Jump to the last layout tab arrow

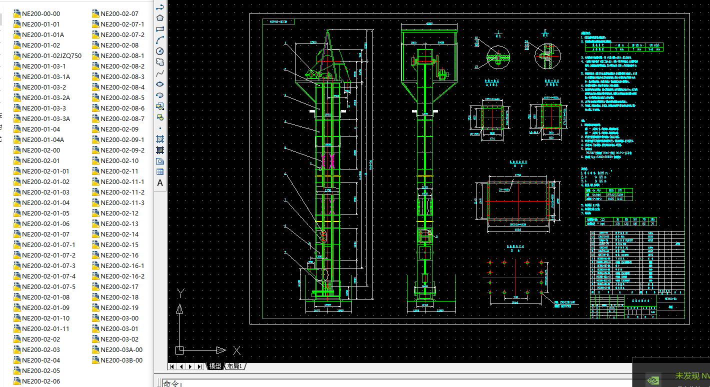[x=199, y=366]
